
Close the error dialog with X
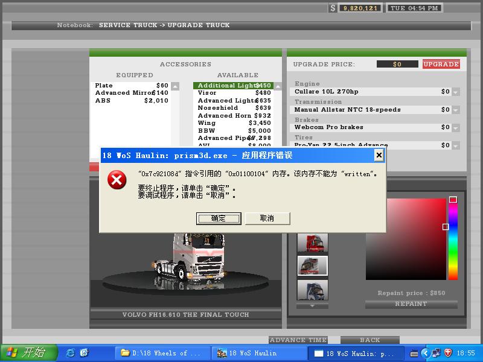[x=379, y=155]
